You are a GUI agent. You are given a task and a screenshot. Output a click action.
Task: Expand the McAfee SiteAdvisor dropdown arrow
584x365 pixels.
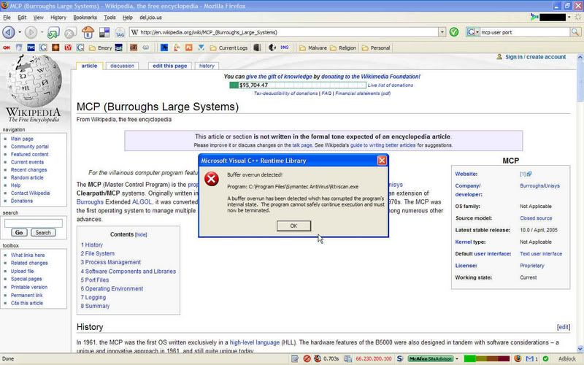point(456,359)
